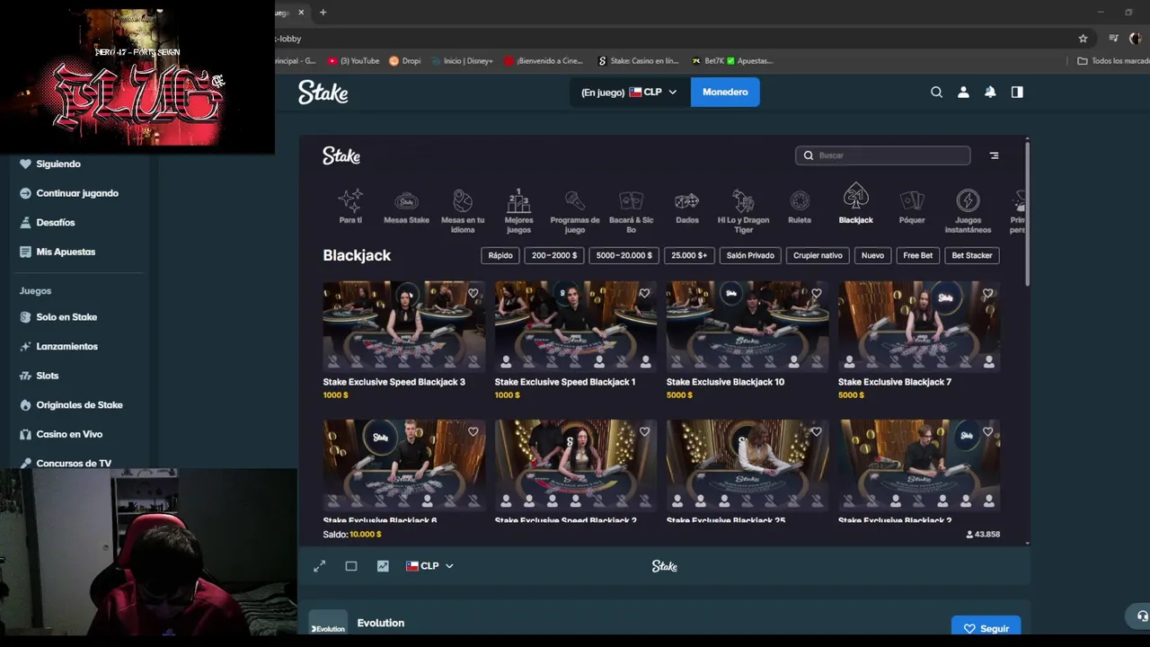
Task: Favorite Stake Exclusive Blackjack 7
Action: point(987,293)
